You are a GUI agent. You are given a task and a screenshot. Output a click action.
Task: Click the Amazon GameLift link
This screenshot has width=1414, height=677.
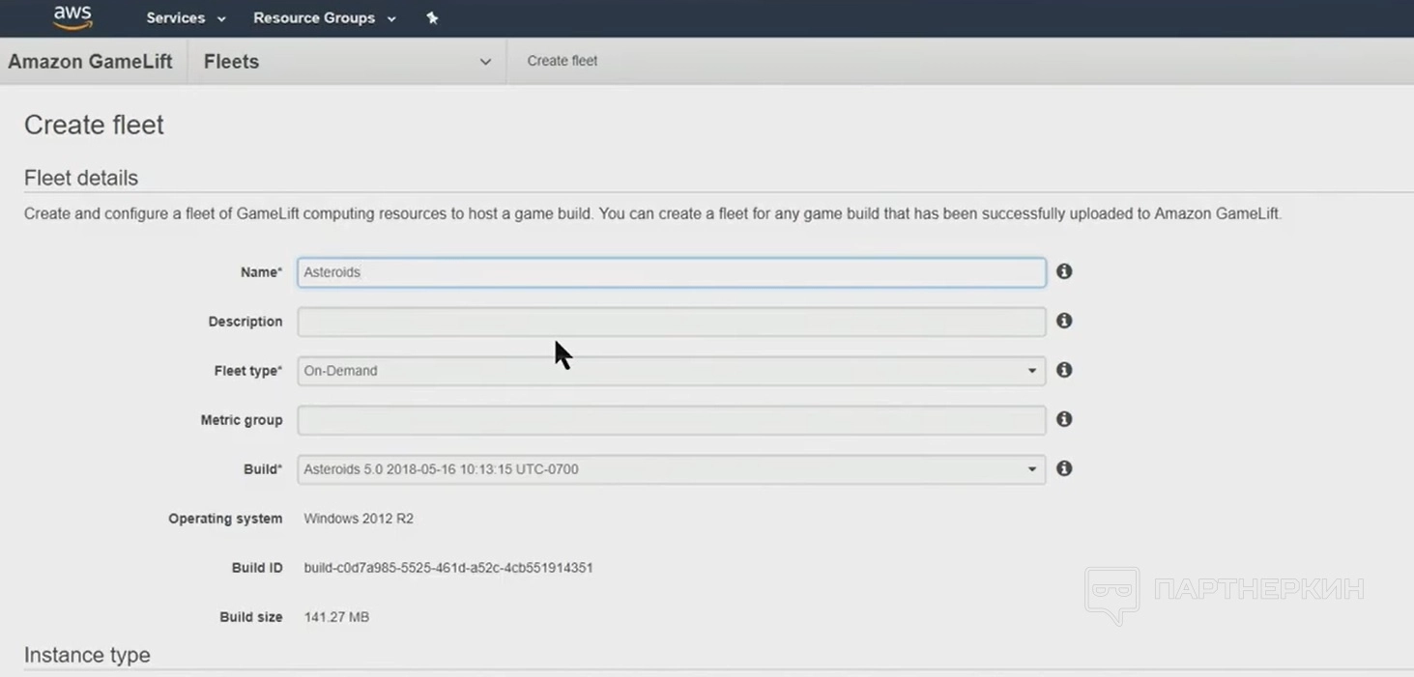coord(90,61)
